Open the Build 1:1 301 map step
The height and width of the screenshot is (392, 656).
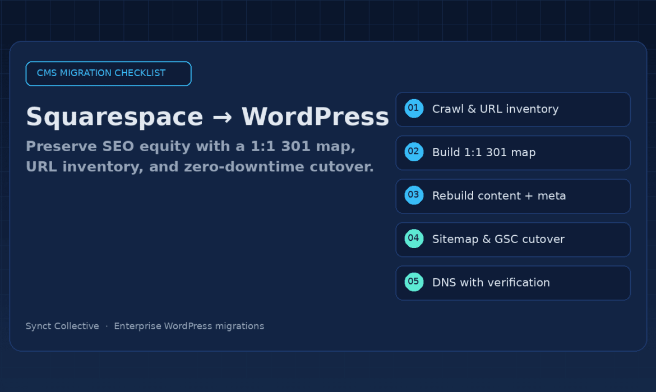[x=513, y=153]
